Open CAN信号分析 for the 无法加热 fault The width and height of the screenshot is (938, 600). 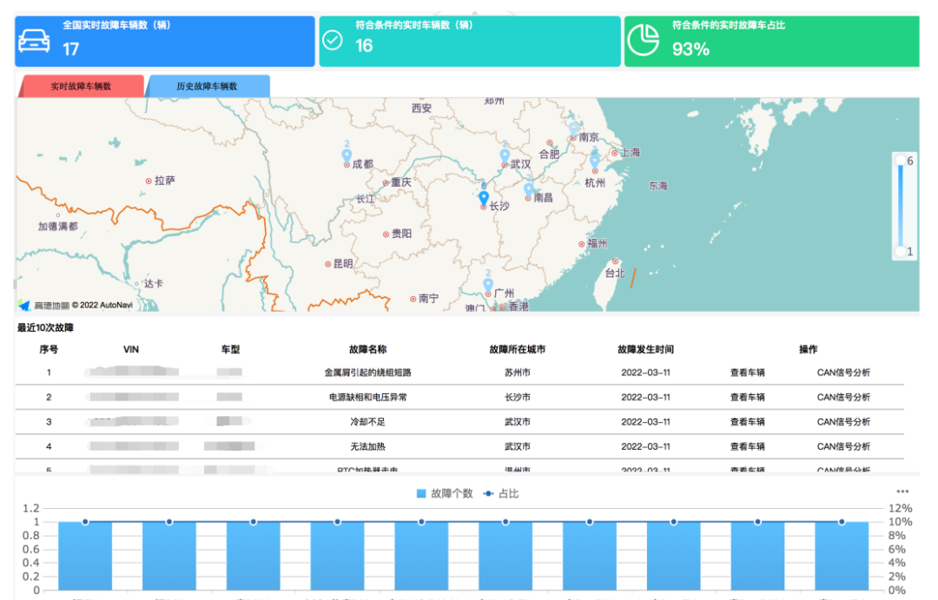pyautogui.click(x=842, y=446)
